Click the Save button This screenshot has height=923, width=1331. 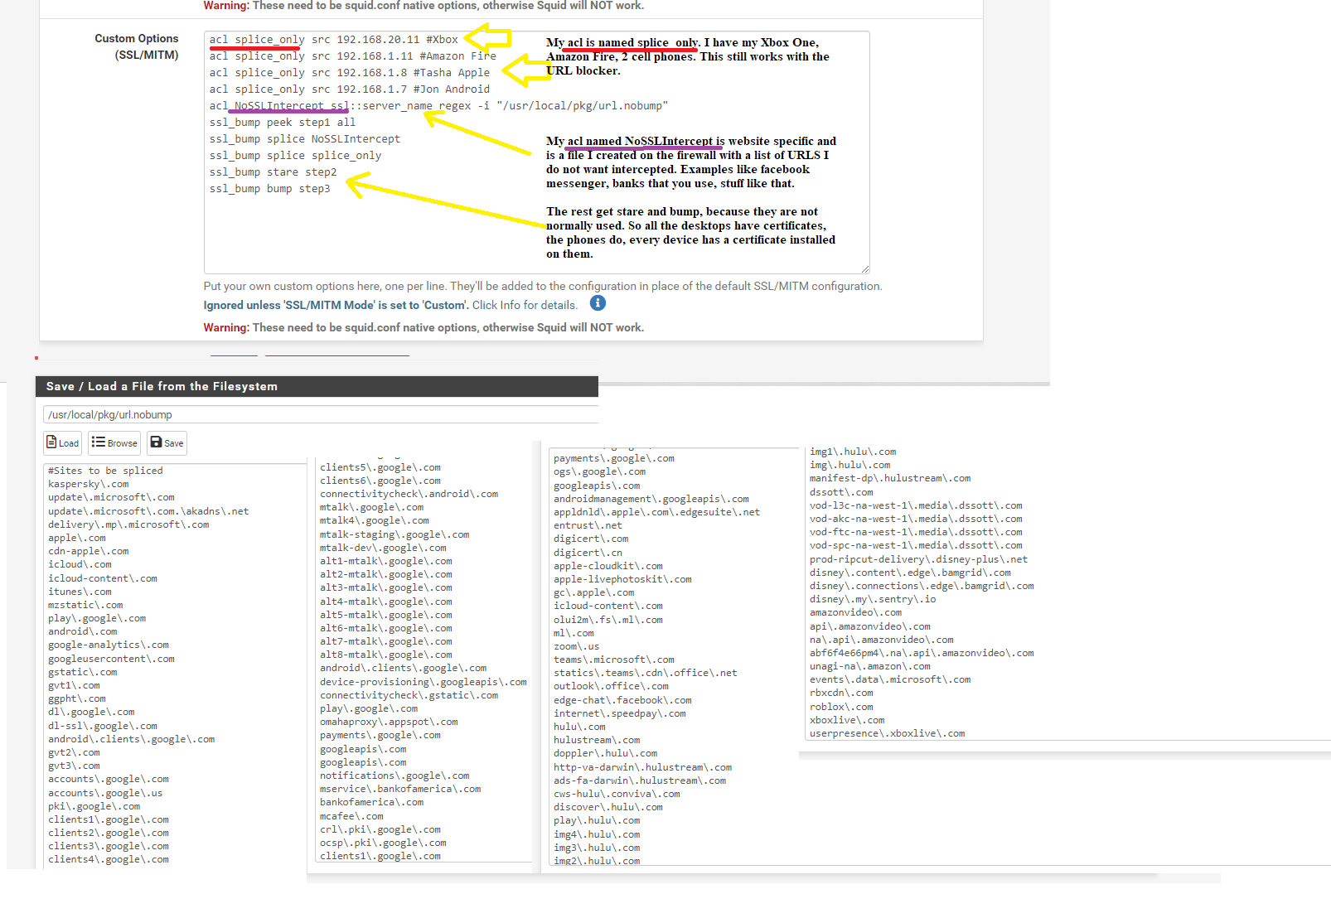(x=167, y=443)
